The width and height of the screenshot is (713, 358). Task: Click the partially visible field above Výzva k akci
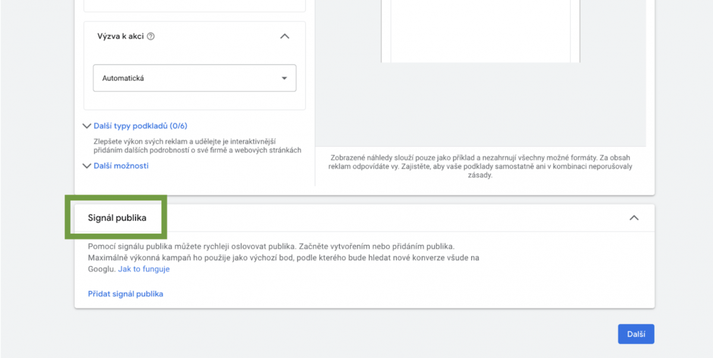pos(194,6)
